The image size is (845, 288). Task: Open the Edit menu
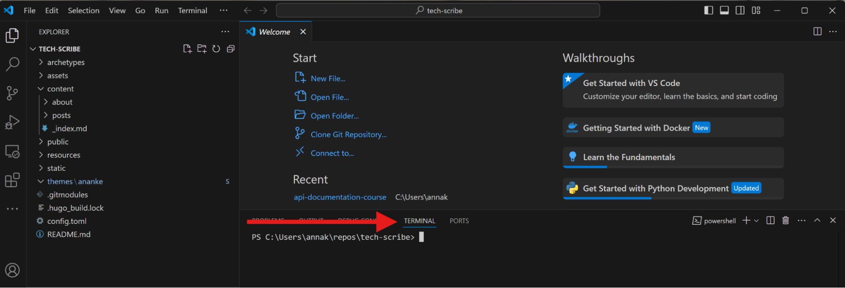pos(52,11)
